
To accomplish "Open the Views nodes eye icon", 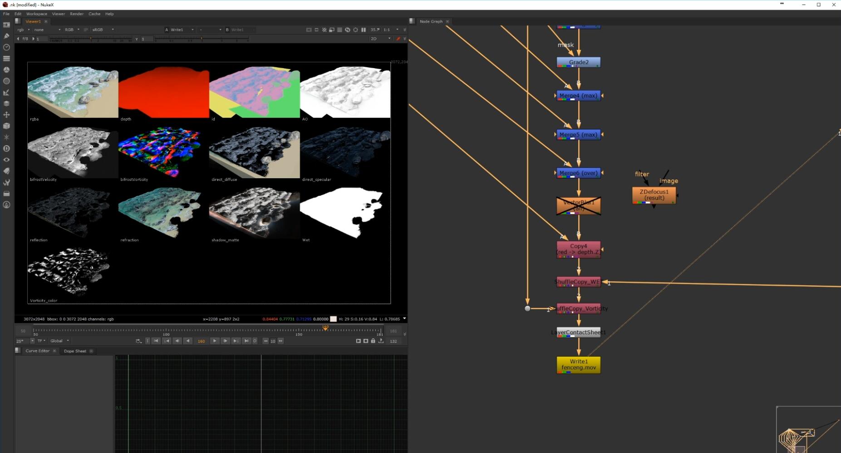I will point(6,160).
